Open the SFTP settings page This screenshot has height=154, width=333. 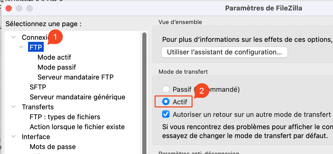click(38, 87)
